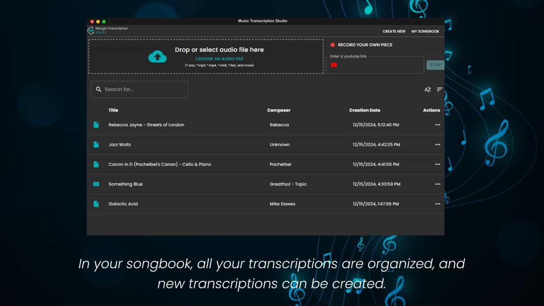This screenshot has width=544, height=306.
Task: Click the file icon next to Galactic Acid
Action: pyautogui.click(x=96, y=204)
